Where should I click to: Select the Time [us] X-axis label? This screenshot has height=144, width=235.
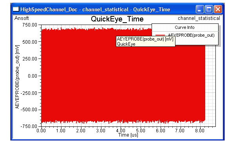128,135
